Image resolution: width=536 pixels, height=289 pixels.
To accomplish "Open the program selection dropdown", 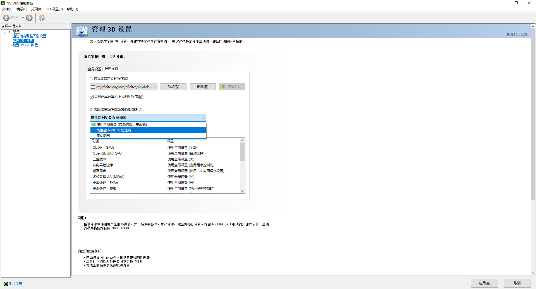I will 124,87.
